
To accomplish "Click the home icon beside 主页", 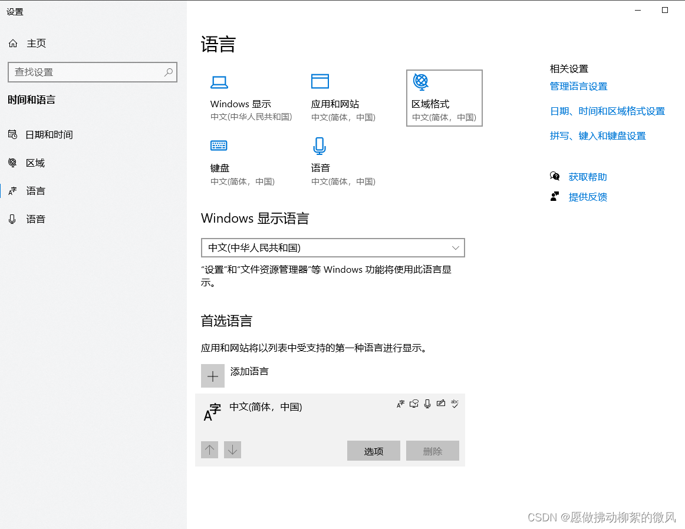I will [x=13, y=43].
